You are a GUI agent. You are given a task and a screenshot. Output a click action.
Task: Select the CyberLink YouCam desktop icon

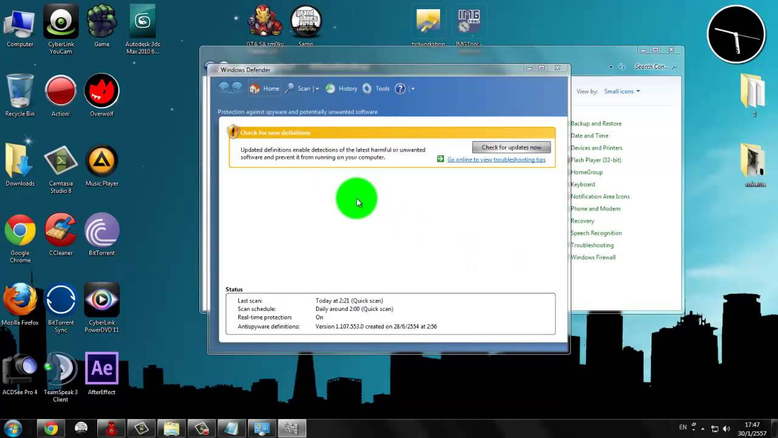(x=61, y=29)
